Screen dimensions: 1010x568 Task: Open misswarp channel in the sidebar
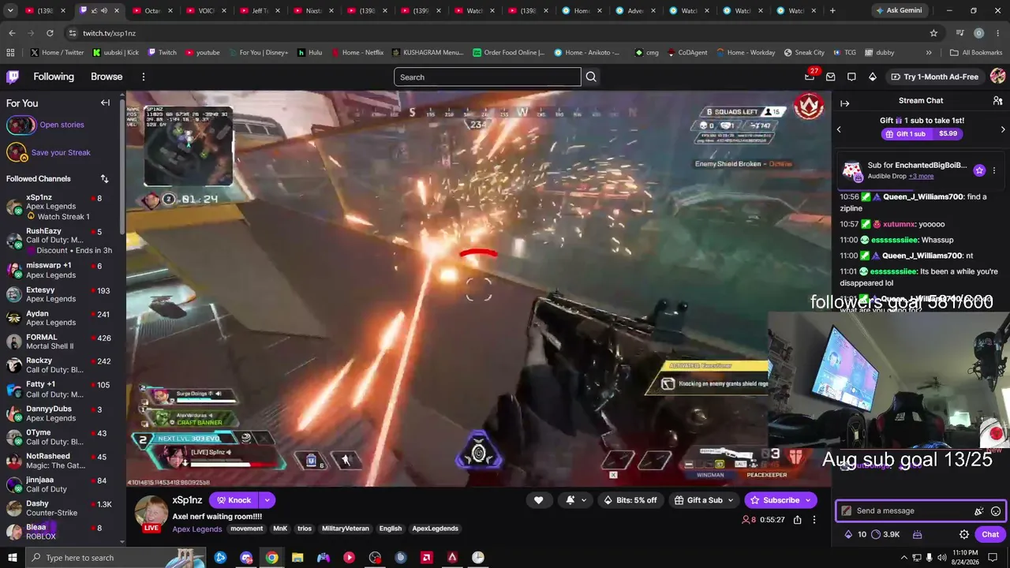pos(61,270)
